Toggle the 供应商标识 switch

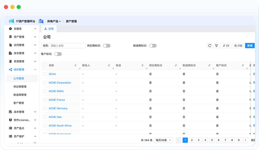click(x=107, y=46)
